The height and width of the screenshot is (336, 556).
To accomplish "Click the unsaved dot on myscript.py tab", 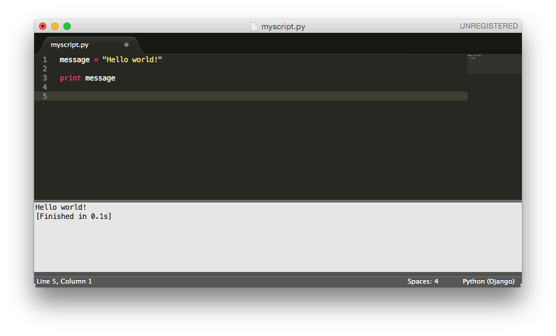I will click(126, 45).
